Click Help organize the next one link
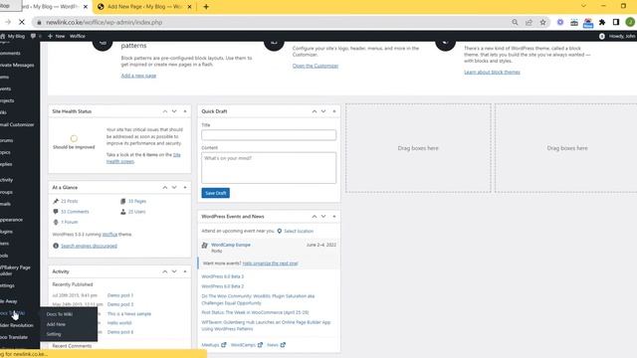 270,264
